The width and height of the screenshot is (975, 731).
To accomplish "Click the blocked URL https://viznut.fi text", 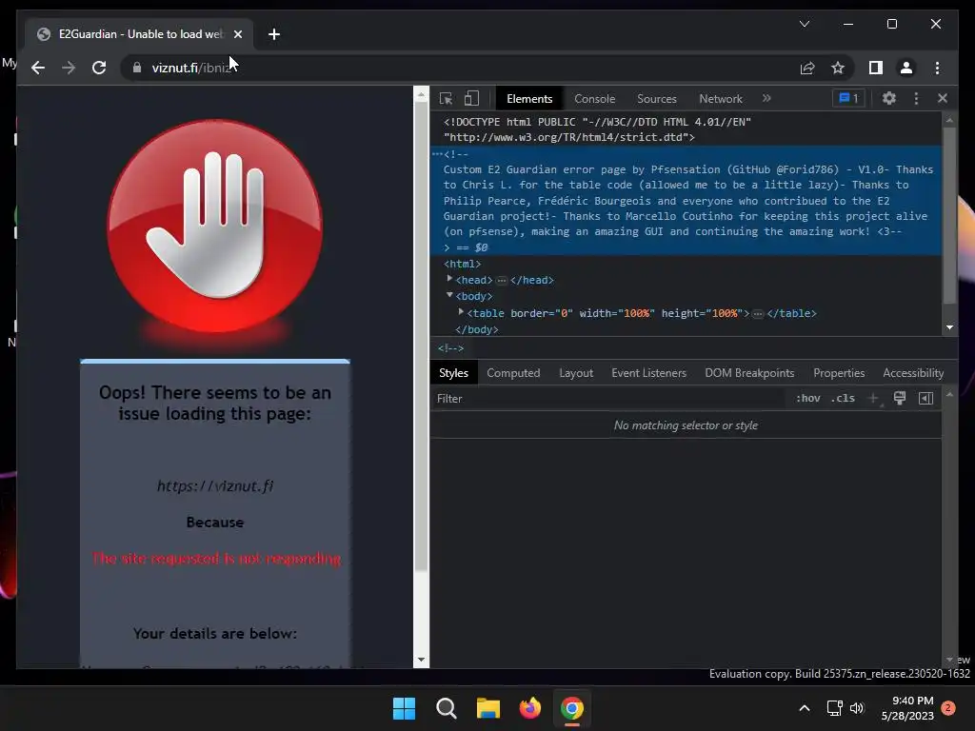I will point(215,485).
